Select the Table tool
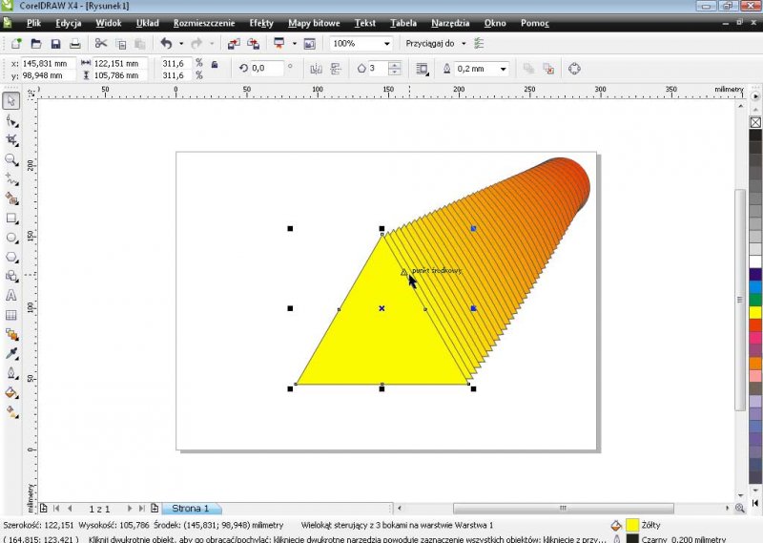This screenshot has height=543, width=763. (x=11, y=315)
